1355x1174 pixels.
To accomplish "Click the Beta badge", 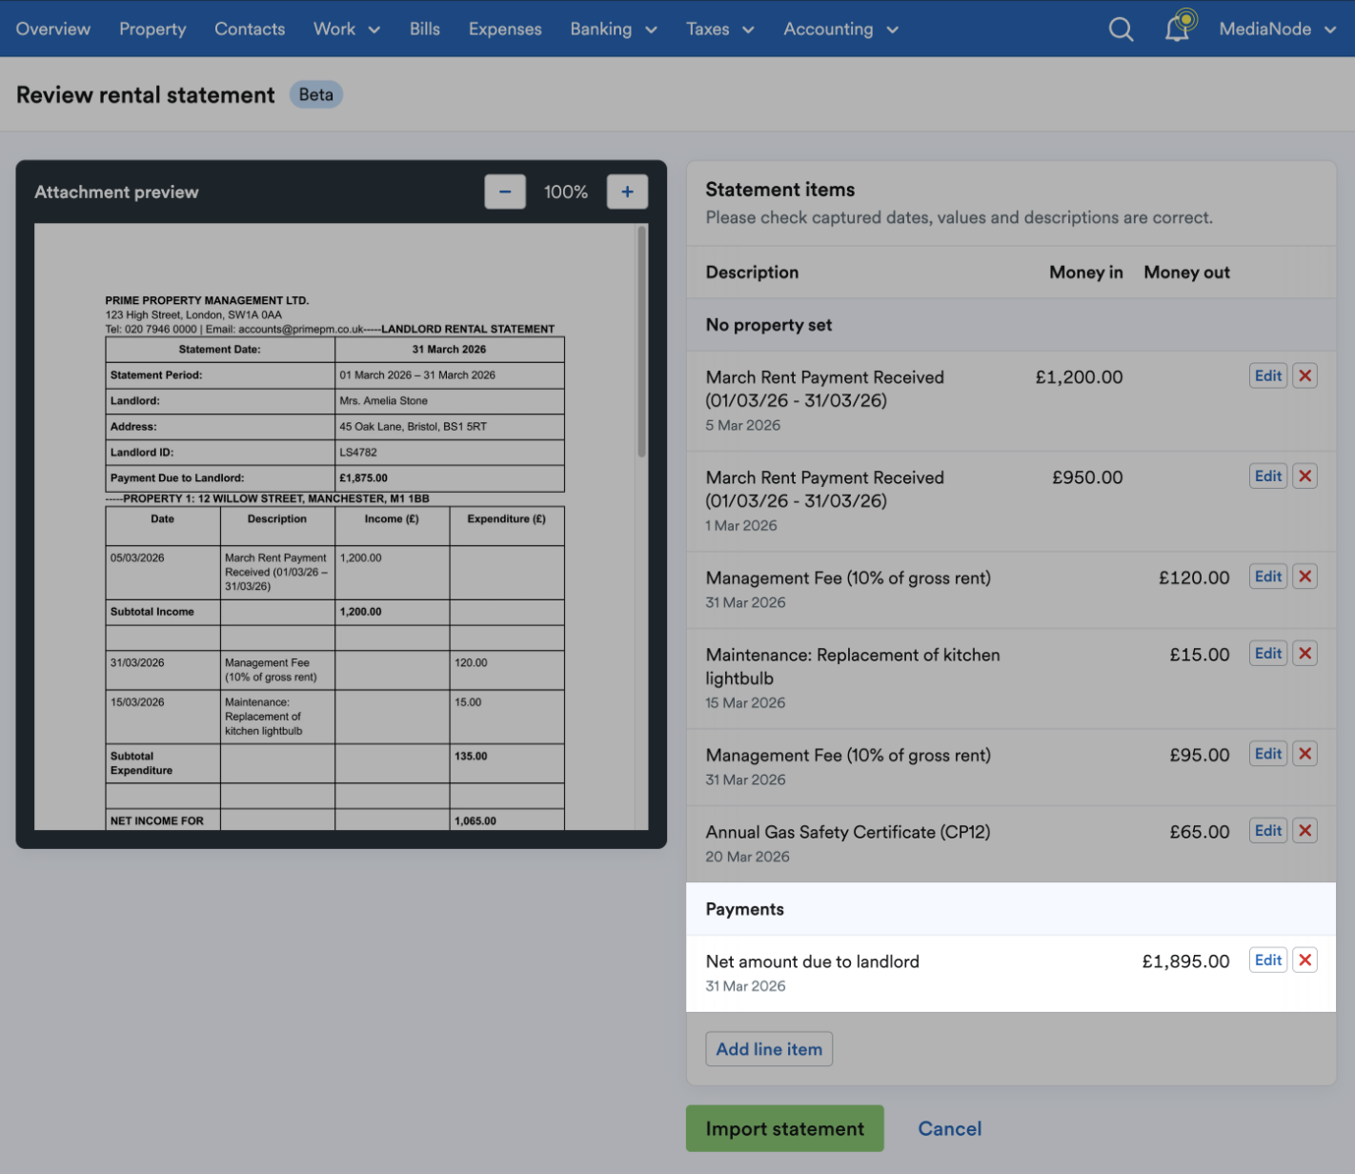I will pos(316,94).
